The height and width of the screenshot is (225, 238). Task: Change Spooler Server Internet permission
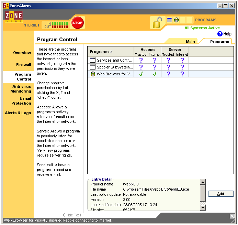182,67
